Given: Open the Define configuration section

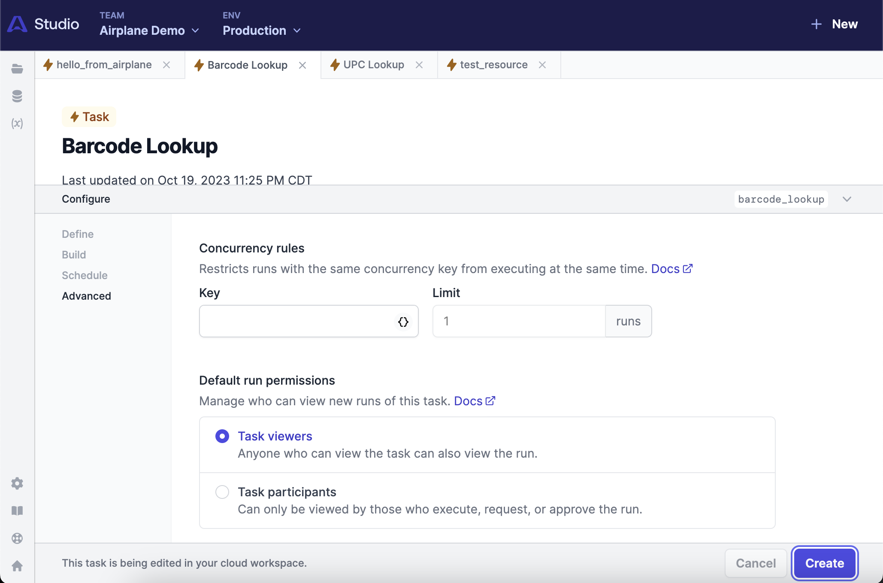Looking at the screenshot, I should 78,234.
